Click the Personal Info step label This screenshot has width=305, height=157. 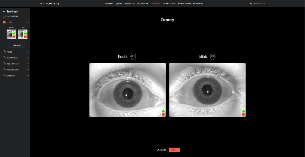pyautogui.click(x=13, y=69)
